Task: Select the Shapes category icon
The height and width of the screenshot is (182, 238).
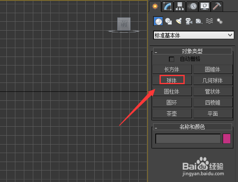Action: point(168,21)
